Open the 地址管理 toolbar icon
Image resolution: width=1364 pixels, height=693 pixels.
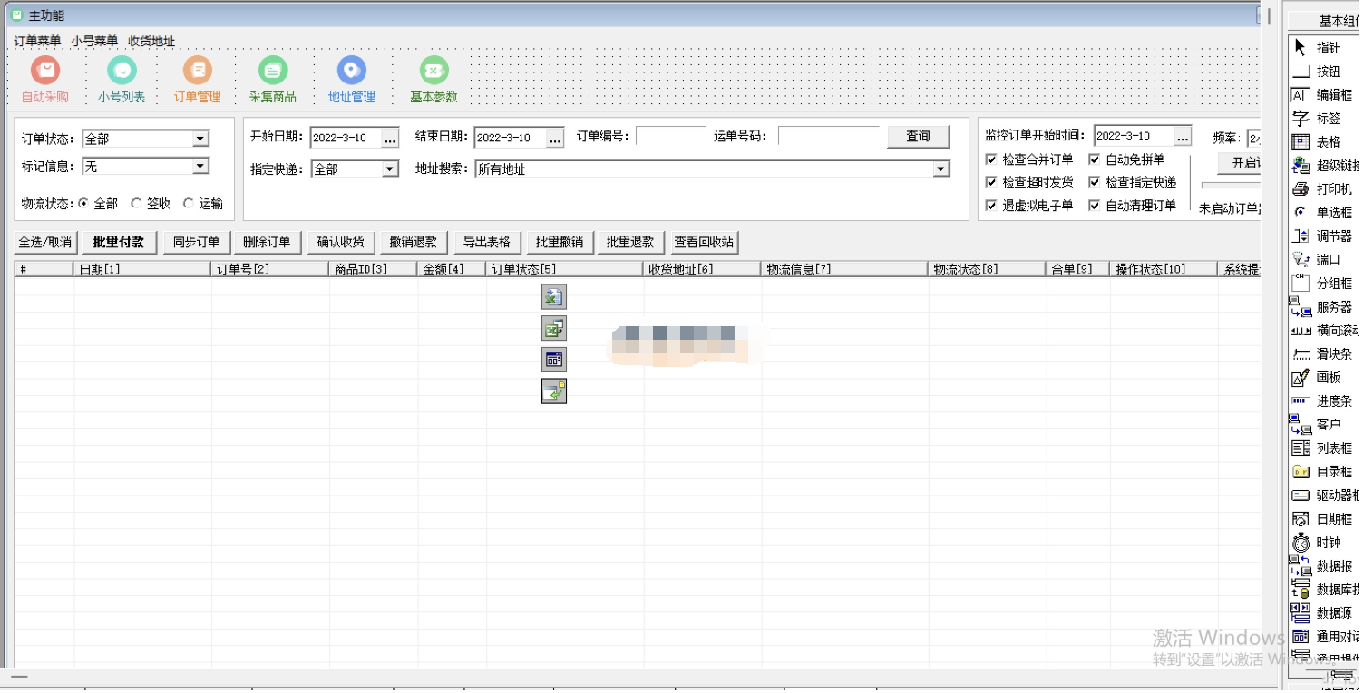coord(350,78)
